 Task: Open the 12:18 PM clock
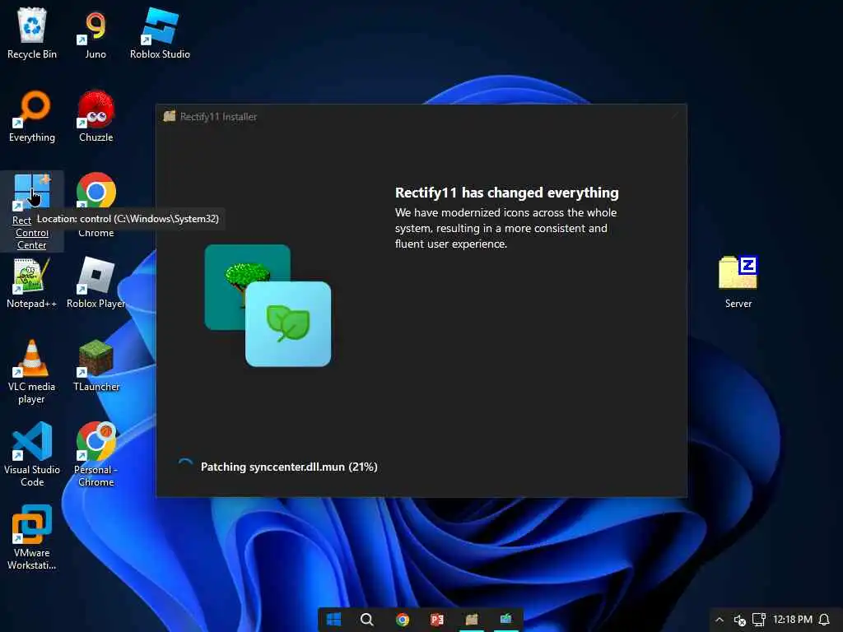[793, 620]
